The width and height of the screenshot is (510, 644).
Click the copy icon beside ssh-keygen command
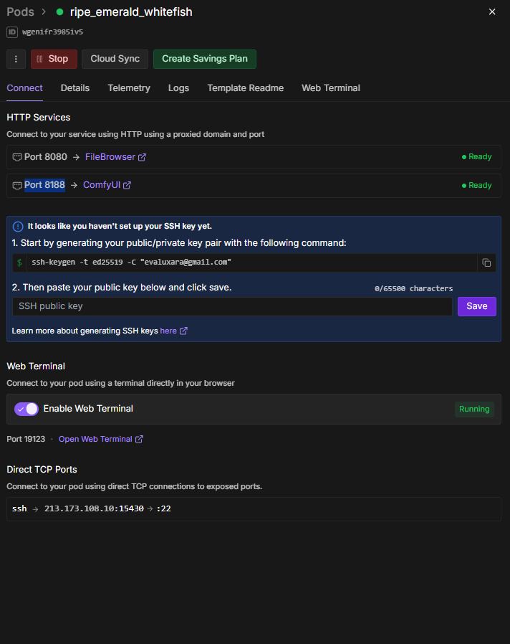coord(486,262)
